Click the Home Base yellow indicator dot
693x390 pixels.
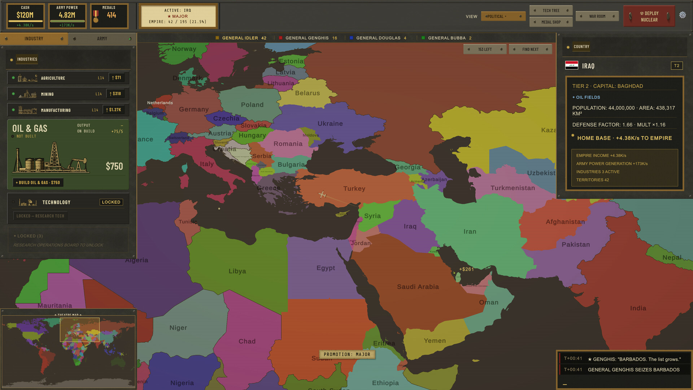(x=573, y=135)
